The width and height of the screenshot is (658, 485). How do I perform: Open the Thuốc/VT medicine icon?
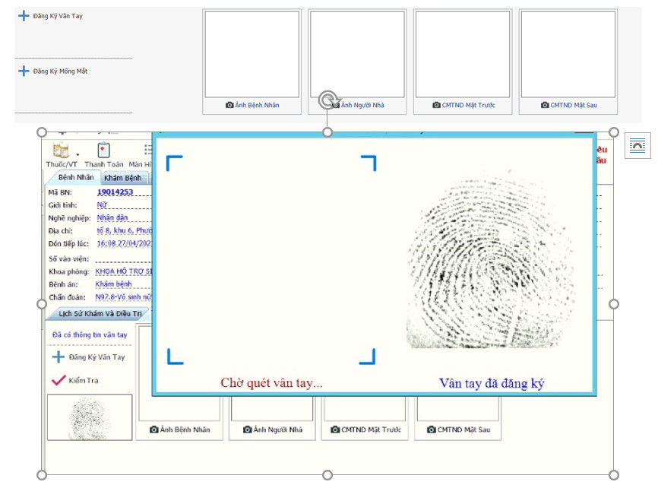pos(61,150)
